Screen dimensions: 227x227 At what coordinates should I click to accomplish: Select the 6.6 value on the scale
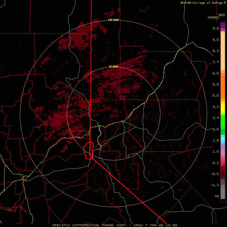tap(216, 73)
